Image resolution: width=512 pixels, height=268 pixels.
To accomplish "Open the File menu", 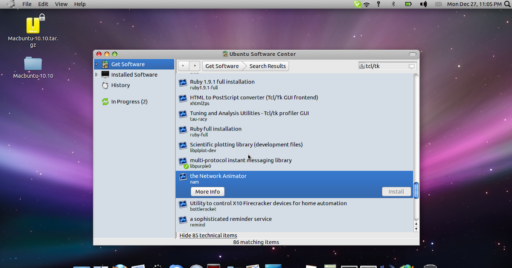I will 26,4.
